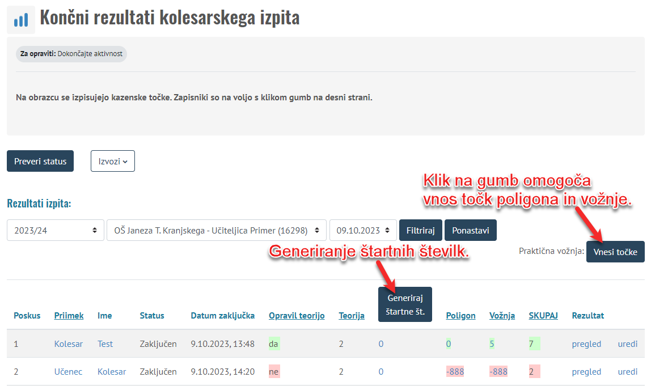Open pregled for Kolesar Test row

tap(586, 343)
